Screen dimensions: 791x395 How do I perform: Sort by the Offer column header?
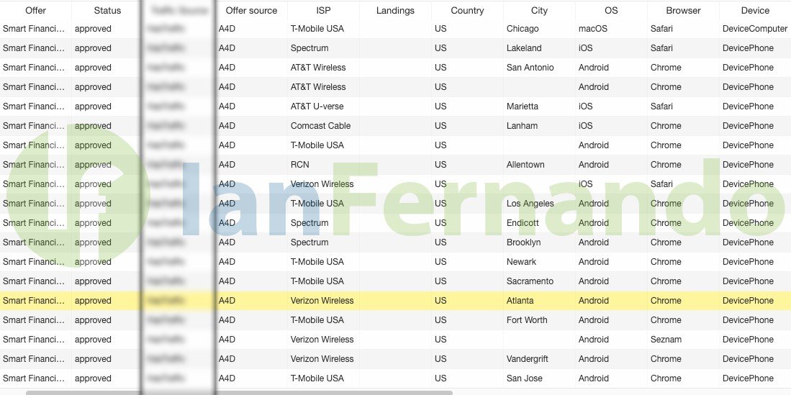point(35,10)
